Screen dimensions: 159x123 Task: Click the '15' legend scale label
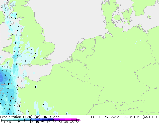(x=37, y=122)
